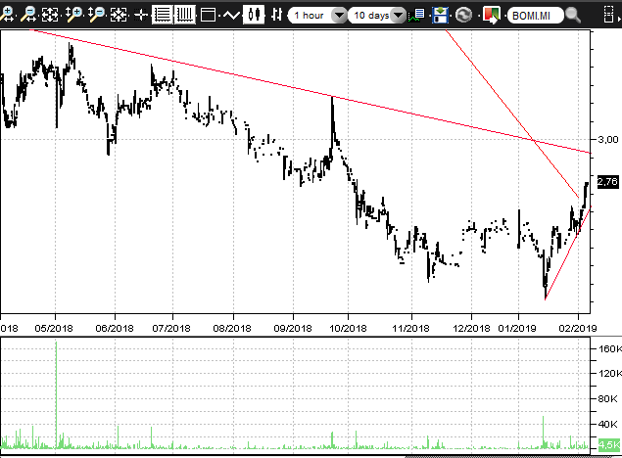The height and width of the screenshot is (458, 622).
Task: Click the 05/2018 date axis label
Action: tap(54, 329)
